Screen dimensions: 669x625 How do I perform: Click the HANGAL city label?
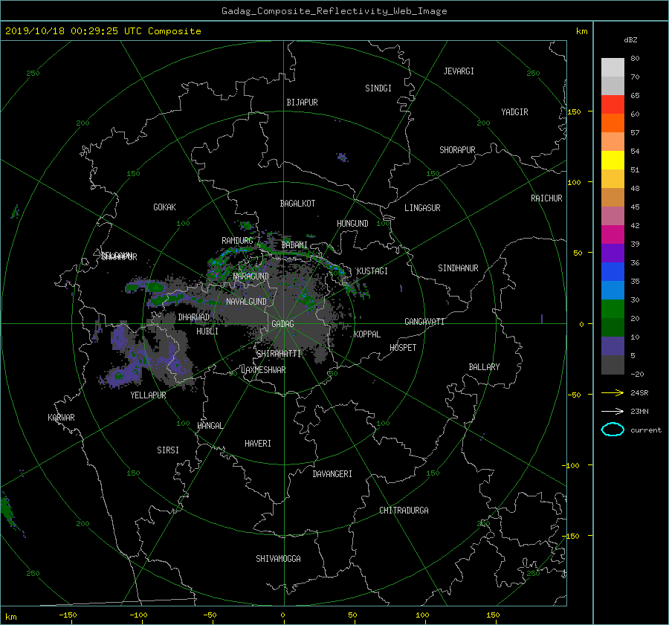[210, 426]
